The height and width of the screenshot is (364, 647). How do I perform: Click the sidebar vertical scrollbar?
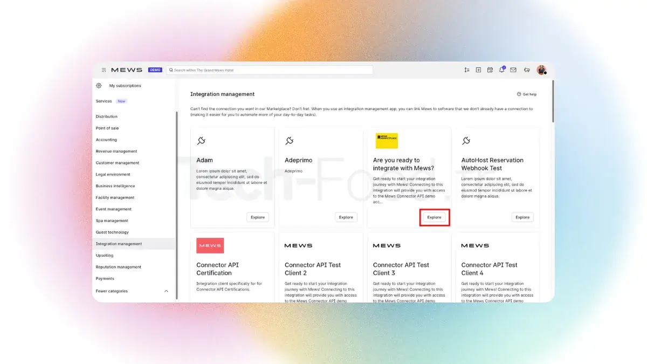[x=177, y=205]
